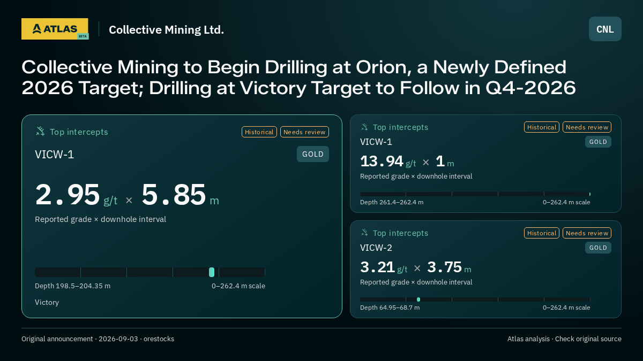Click the depth marker on the 198.5–204.35 m bar
Viewport: 643px width, 361px height.
tap(212, 272)
